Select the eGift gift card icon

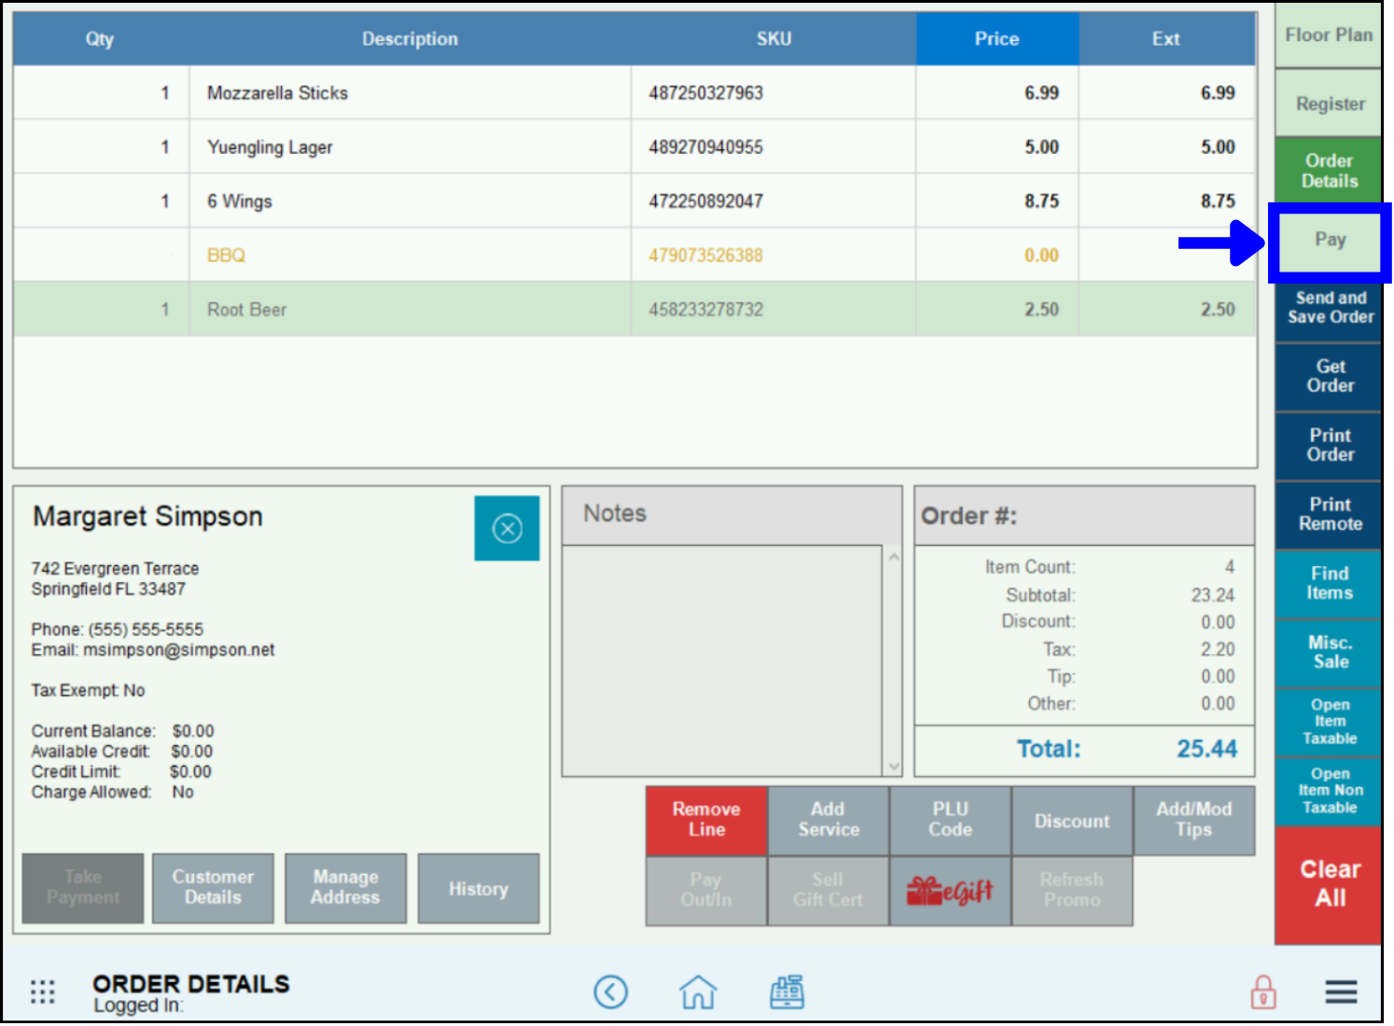[x=950, y=890]
